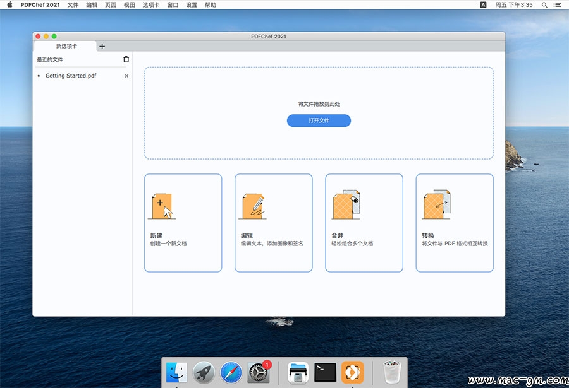Viewport: 569px width, 388px height.
Task: Click the 合并 merge documents icon
Action: coord(346,204)
